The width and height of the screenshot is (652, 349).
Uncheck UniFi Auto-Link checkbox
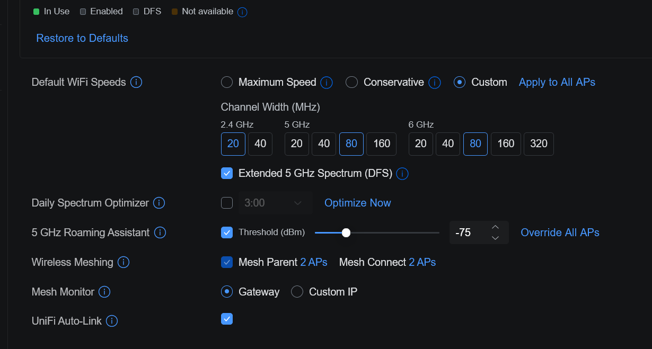pos(227,319)
